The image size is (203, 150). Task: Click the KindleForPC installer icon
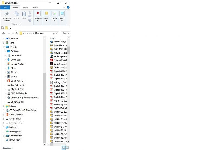tap(51, 68)
